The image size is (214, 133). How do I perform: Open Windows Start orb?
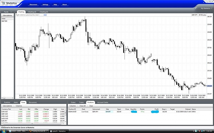(3, 131)
